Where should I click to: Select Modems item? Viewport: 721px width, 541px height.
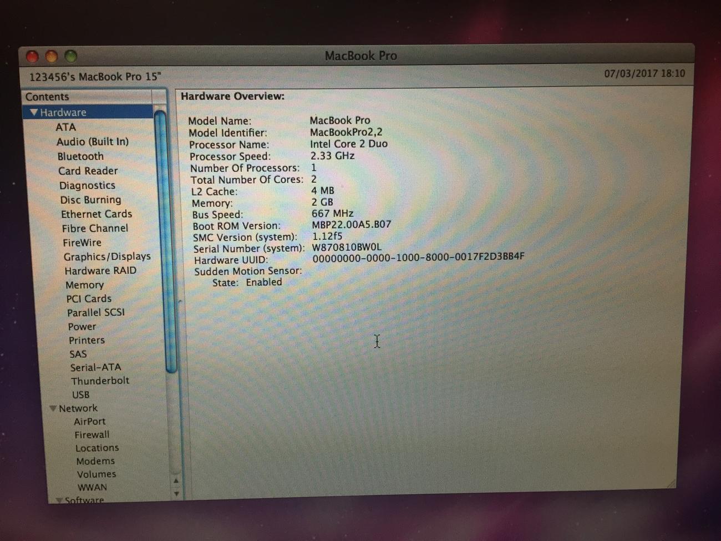[x=95, y=461]
